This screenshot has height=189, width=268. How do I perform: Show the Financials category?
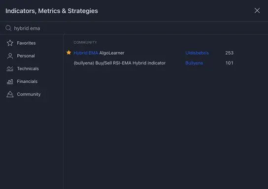click(27, 81)
